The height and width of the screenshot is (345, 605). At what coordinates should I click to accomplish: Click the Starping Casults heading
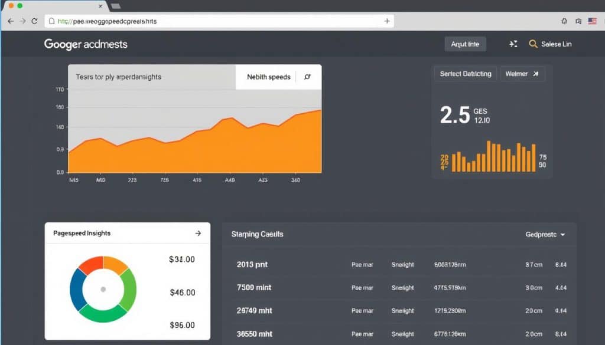(258, 234)
